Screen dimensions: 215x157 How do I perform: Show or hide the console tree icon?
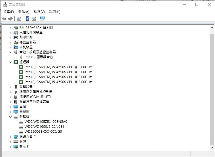click(19, 18)
